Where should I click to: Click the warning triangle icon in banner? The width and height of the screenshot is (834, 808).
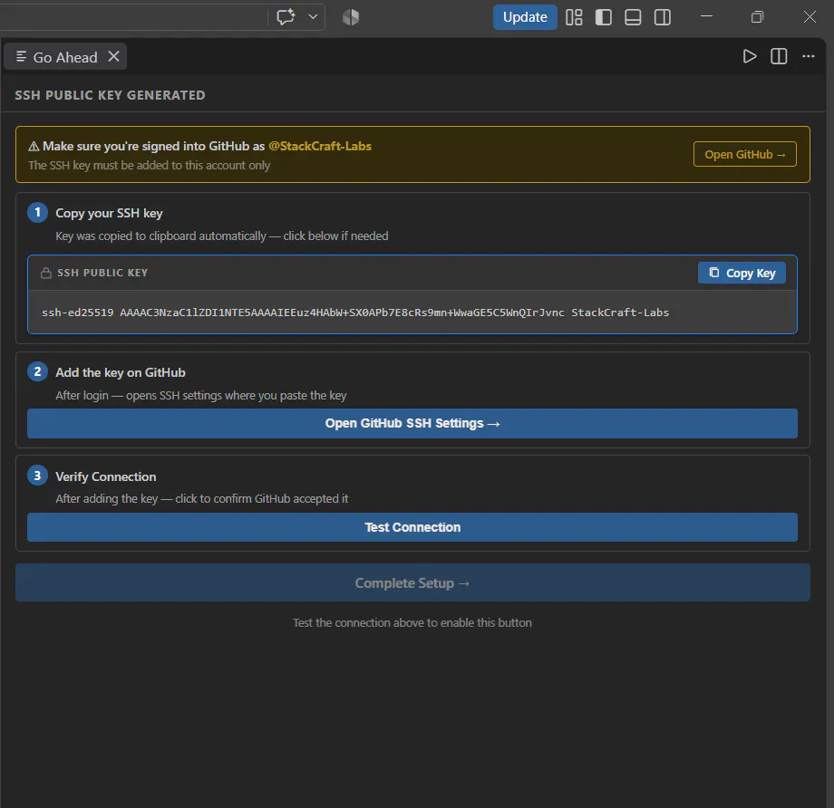pyautogui.click(x=34, y=146)
